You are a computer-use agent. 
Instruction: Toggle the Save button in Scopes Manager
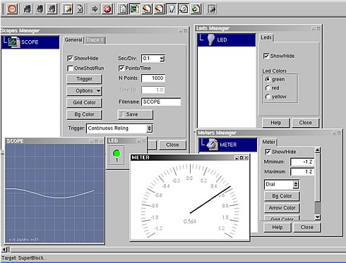(x=136, y=114)
